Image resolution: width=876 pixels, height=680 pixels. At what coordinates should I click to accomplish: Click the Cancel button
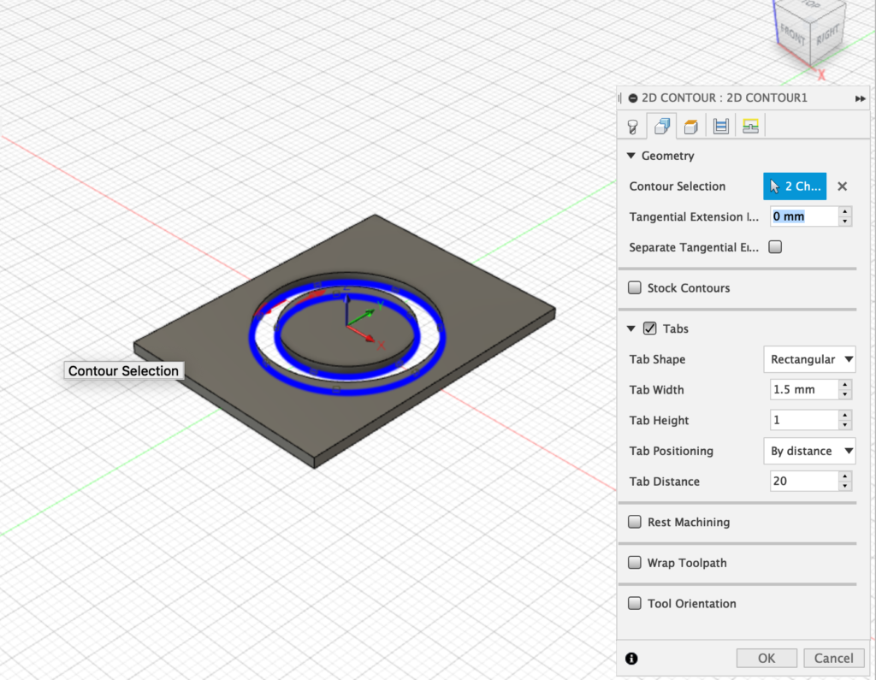click(833, 659)
